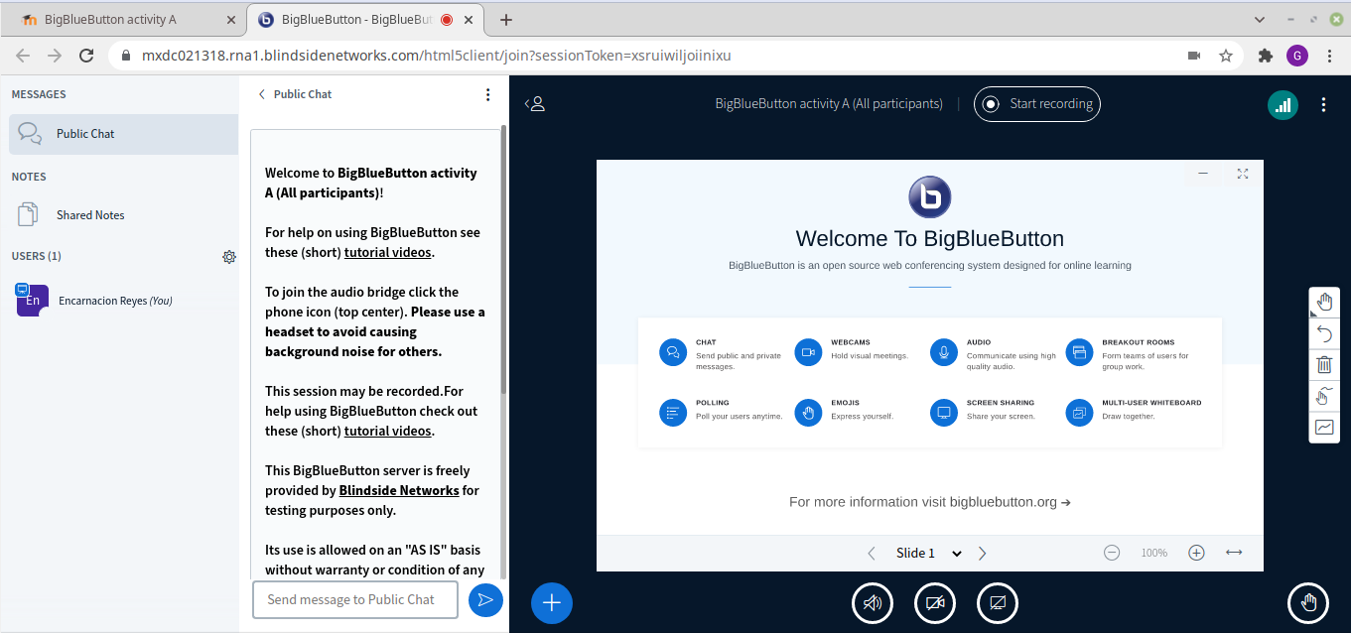Click the bigbluebutton.org info text on slide
Image resolution: width=1351 pixels, height=633 pixels.
[930, 502]
